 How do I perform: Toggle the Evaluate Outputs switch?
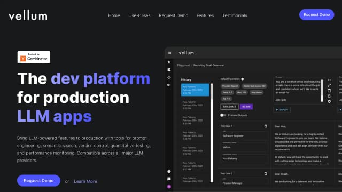(223, 115)
